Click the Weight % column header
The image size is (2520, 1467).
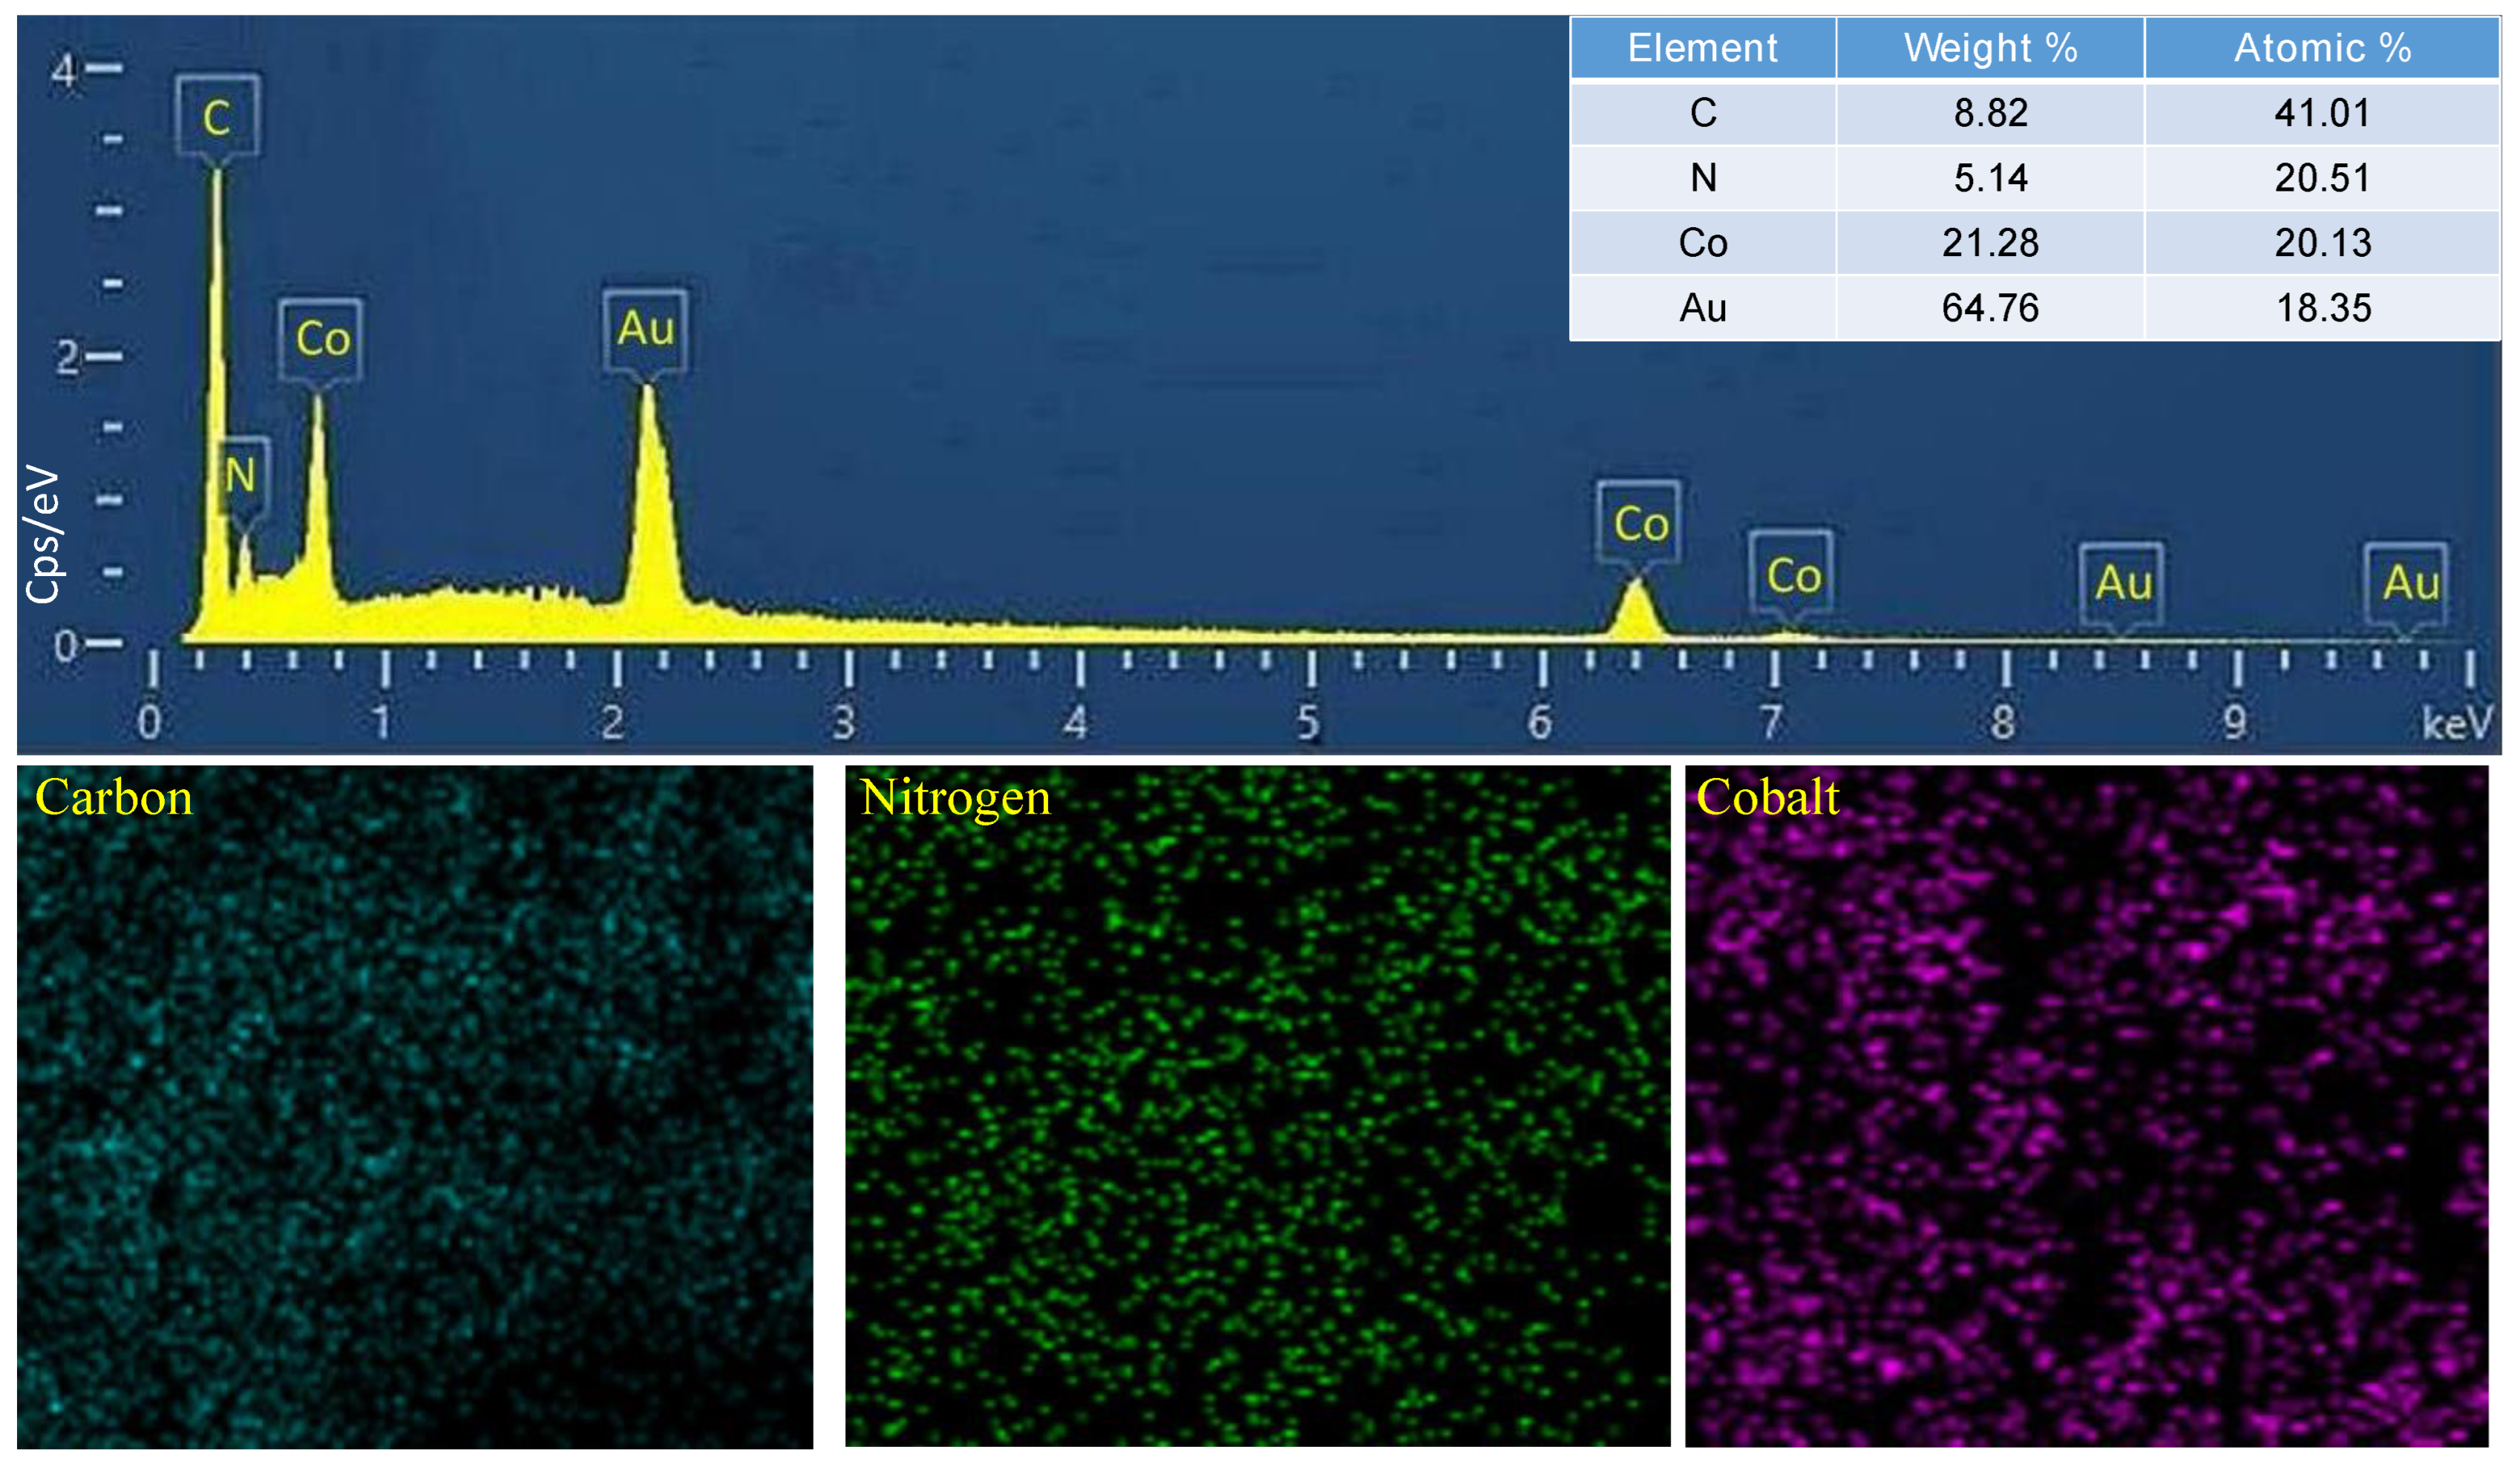(1990, 48)
